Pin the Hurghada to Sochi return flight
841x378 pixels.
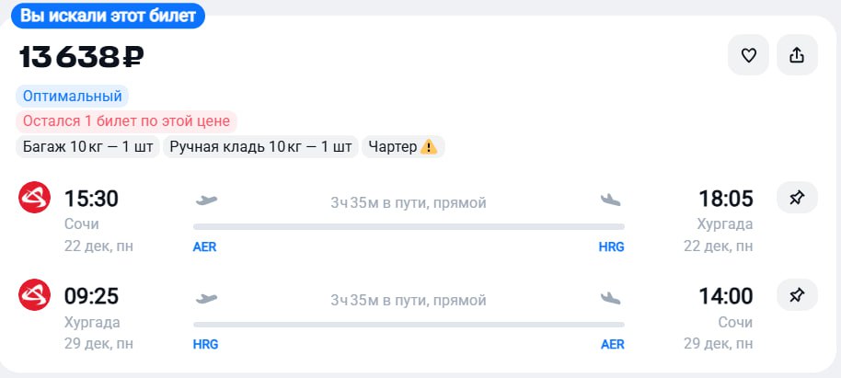[797, 295]
